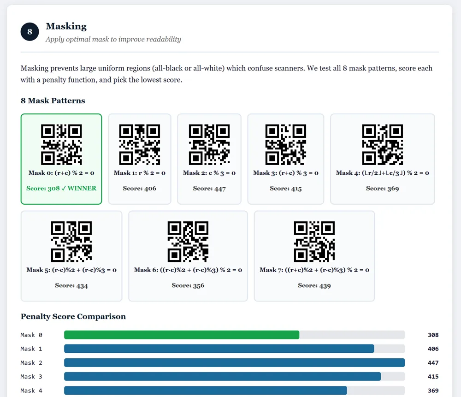Click the Mask 3 QR code thumbnail
Viewport: 461px width, 397px height.
286,144
